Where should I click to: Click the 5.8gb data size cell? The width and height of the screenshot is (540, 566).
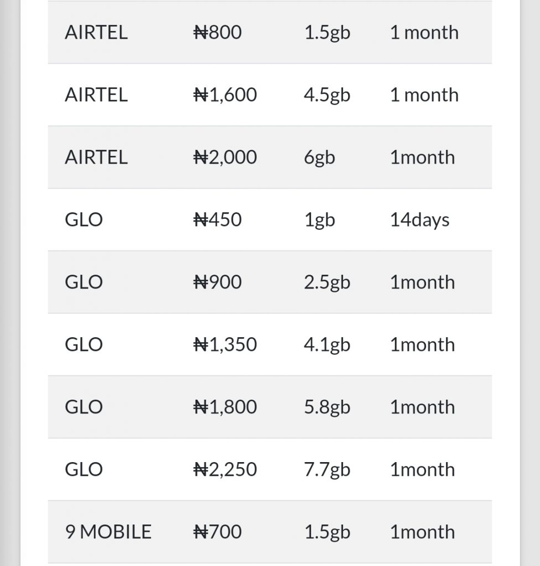point(327,407)
